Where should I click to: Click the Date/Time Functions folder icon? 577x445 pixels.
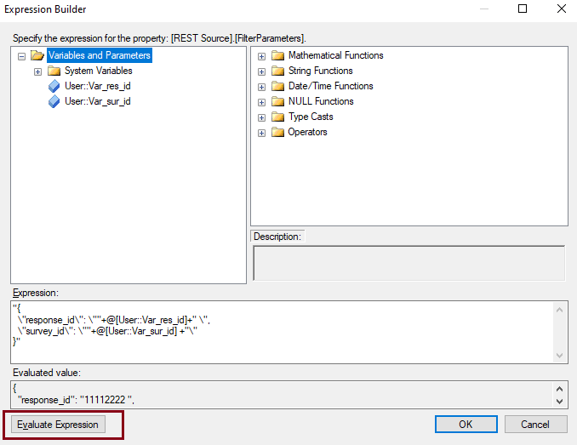[277, 87]
